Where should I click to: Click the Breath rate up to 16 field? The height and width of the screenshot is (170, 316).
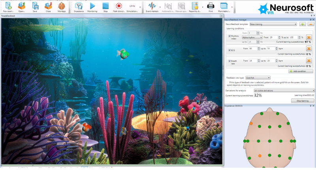[271, 61]
